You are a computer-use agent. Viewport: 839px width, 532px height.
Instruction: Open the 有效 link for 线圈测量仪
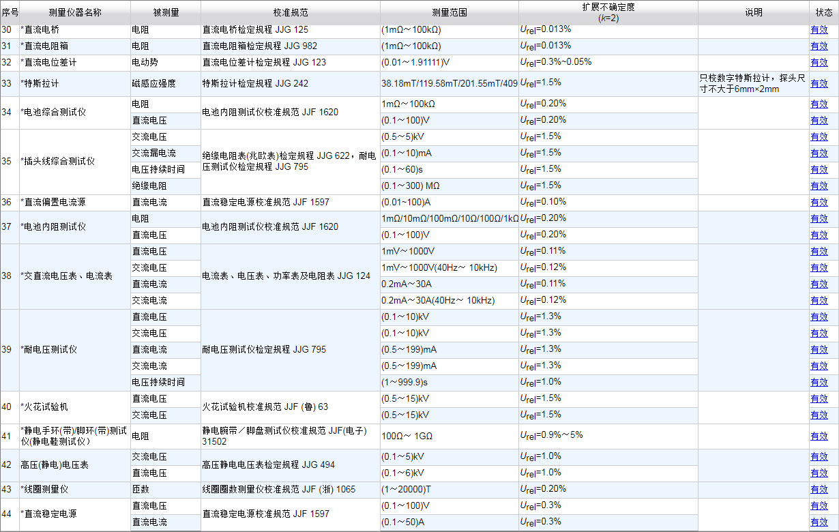point(819,490)
